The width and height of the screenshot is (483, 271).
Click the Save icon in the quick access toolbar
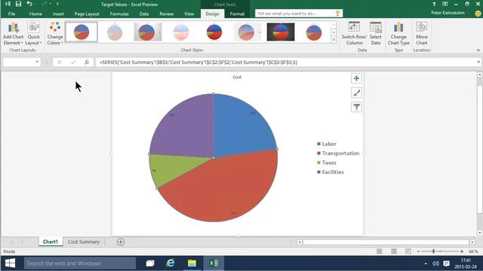(x=18, y=4)
